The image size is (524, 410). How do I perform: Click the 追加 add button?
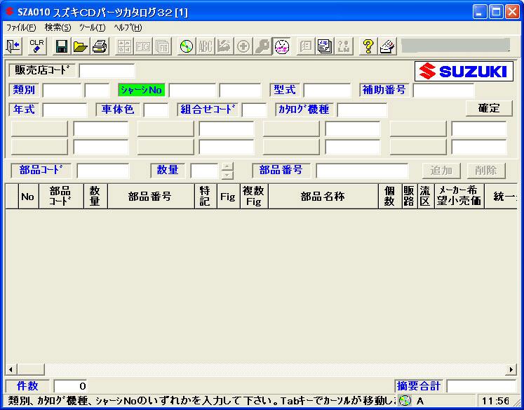(441, 171)
